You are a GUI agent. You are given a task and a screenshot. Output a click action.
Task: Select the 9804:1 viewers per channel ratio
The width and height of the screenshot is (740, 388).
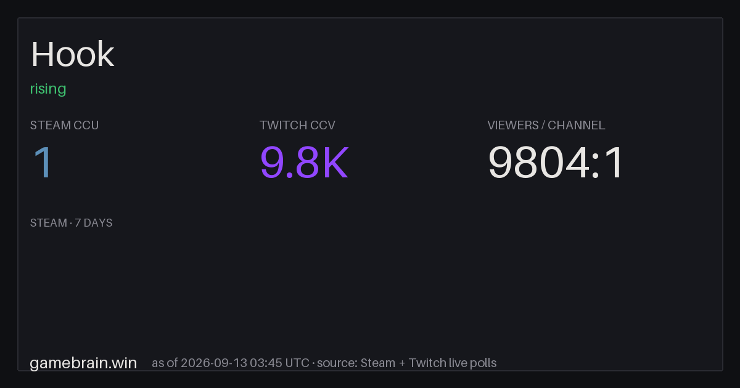click(x=556, y=163)
